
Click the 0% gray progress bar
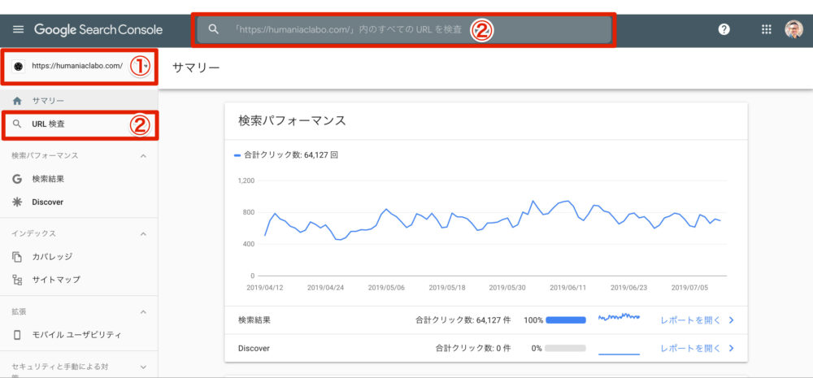point(566,349)
